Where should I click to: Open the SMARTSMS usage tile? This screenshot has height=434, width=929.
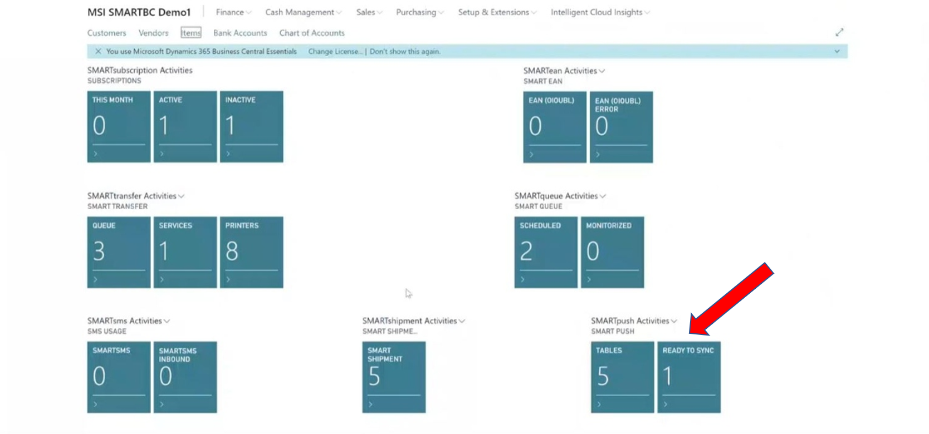tap(119, 377)
